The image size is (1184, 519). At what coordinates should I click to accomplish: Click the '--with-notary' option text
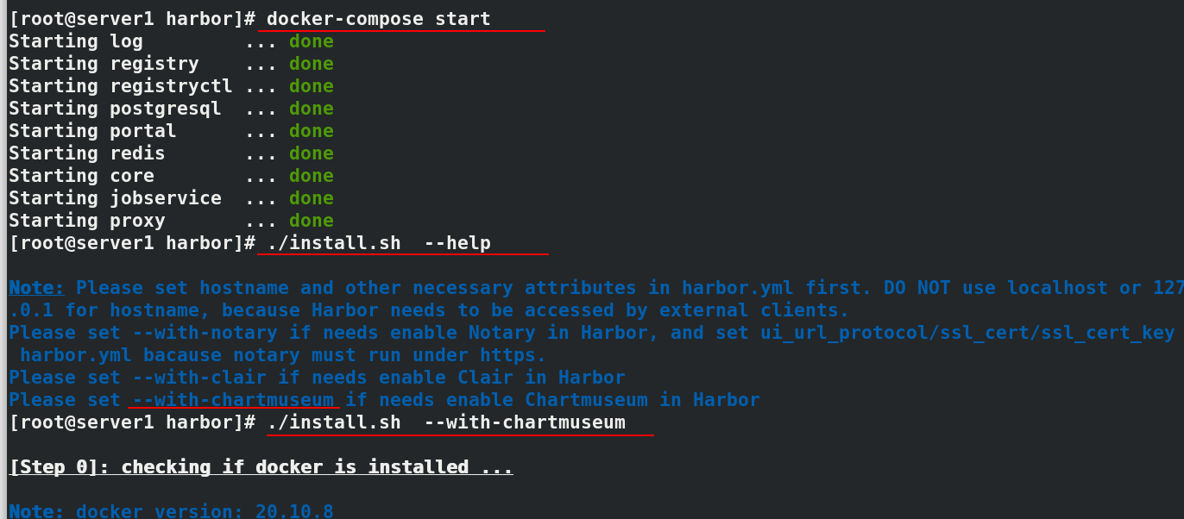click(x=205, y=333)
